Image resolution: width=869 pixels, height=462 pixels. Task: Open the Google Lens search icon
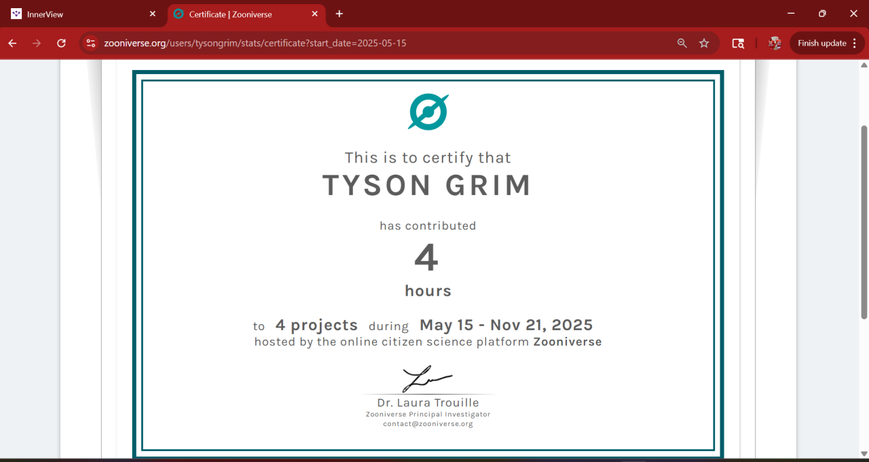(738, 43)
